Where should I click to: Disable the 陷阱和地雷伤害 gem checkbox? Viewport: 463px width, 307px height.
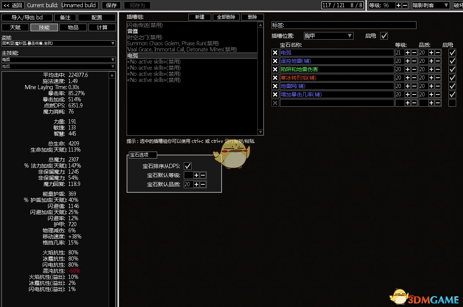coord(452,69)
